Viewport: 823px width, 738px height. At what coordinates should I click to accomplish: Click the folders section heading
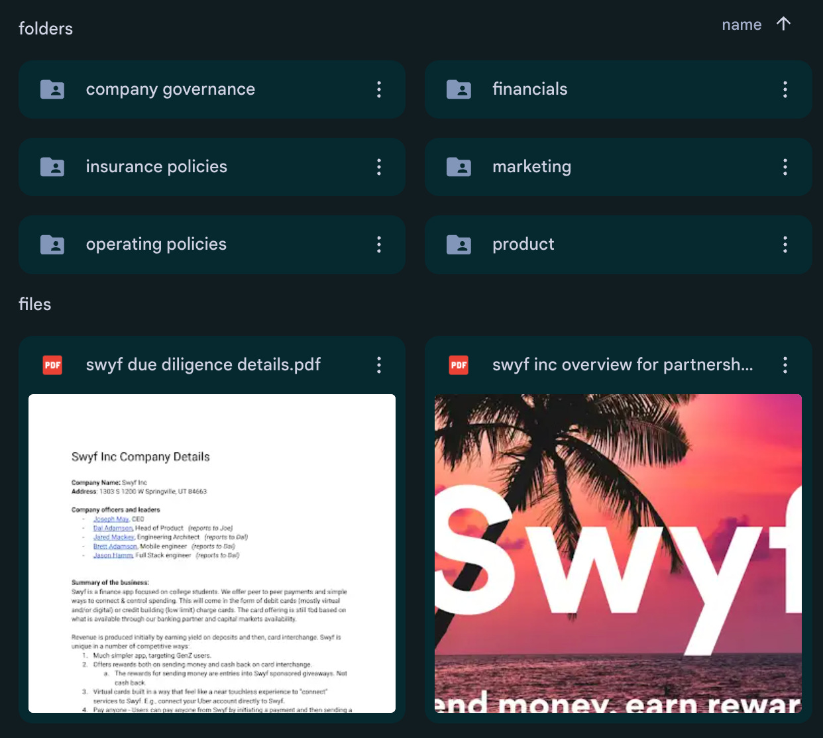tap(46, 28)
